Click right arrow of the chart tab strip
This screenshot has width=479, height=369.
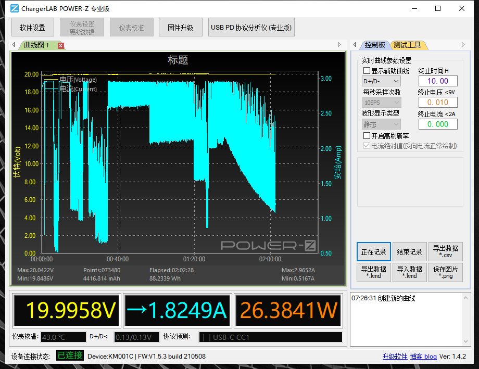pyautogui.click(x=339, y=45)
